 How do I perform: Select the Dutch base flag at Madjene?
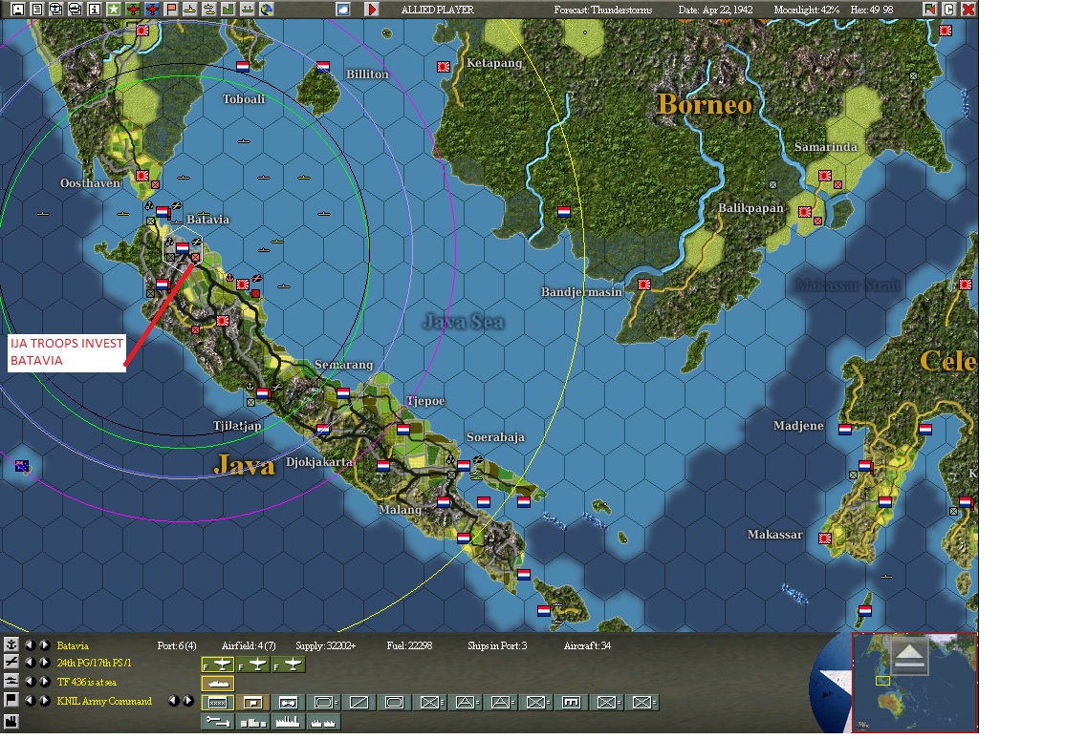coord(845,430)
